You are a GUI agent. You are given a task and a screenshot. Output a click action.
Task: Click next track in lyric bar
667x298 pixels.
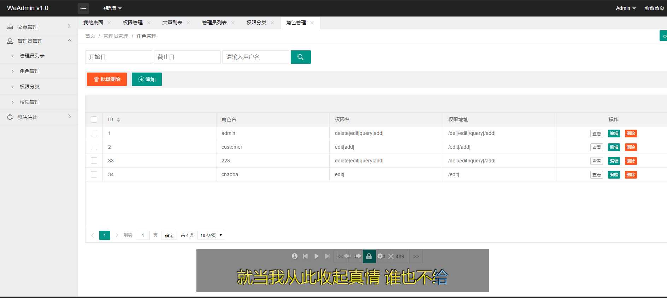(x=327, y=256)
